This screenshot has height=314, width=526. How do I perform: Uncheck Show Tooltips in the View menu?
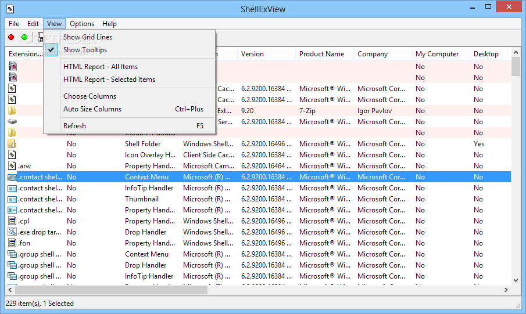point(129,50)
